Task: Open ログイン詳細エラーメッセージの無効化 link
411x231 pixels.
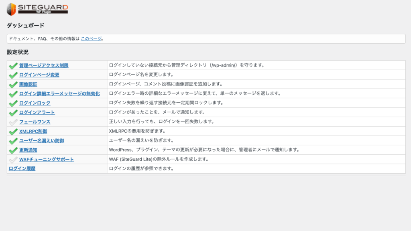Action: pos(59,94)
